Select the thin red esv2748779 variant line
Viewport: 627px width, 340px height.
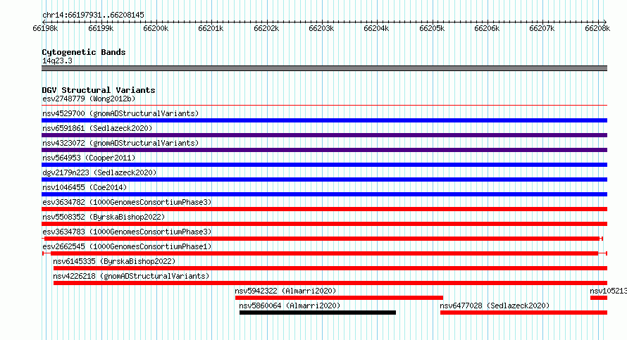[324, 106]
